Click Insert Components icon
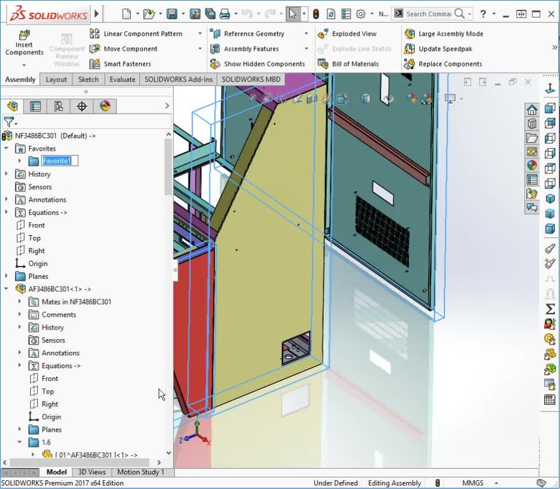This screenshot has height=489, width=560. (24, 36)
